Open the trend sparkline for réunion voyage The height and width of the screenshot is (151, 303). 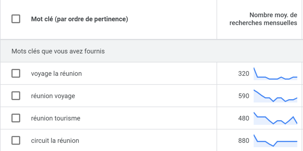pyautogui.click(x=275, y=96)
